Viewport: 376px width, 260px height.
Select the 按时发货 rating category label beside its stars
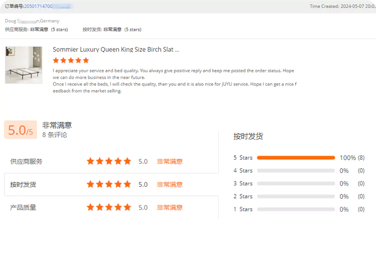[23, 185]
